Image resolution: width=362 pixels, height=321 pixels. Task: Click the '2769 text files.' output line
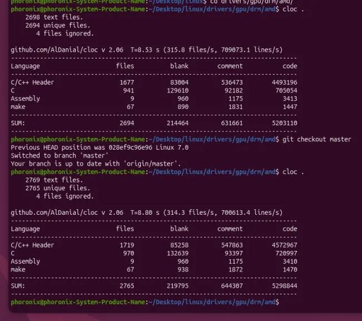(54, 180)
